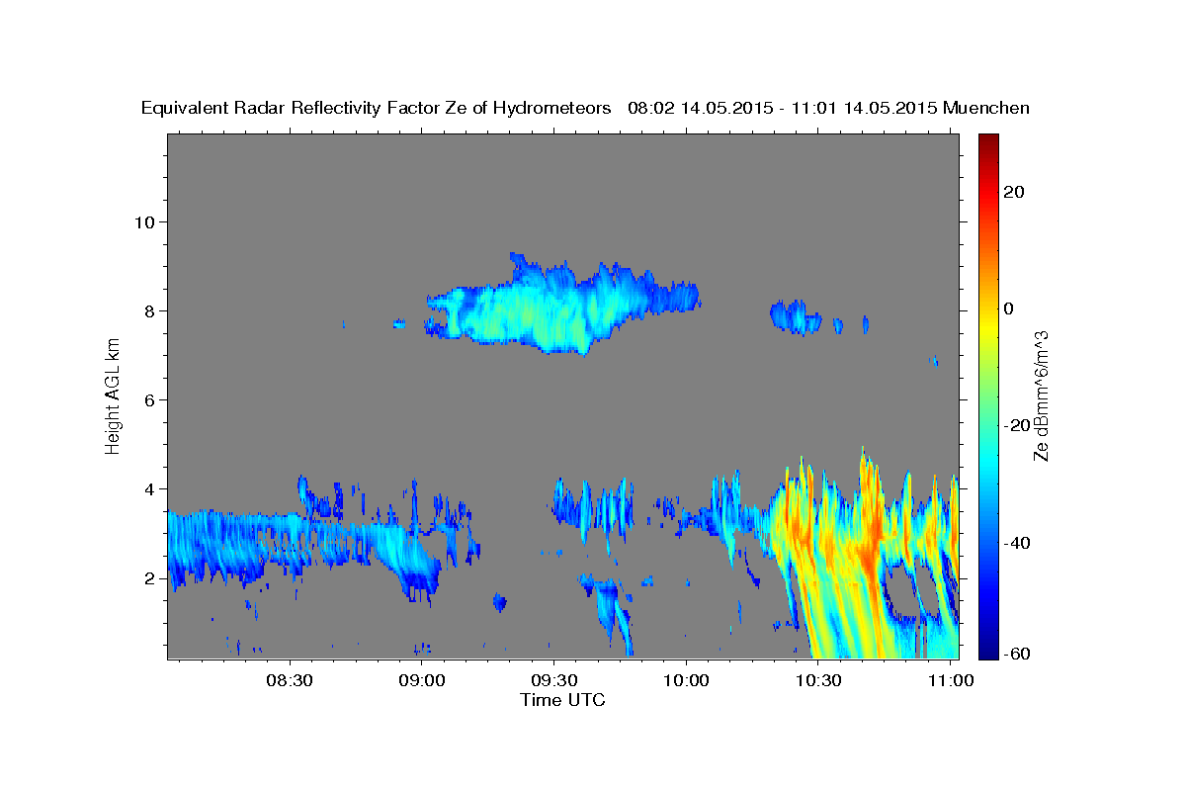Click the '09:30' time tick label

(x=554, y=680)
